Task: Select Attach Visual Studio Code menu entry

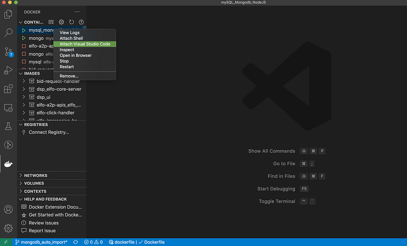Action: [x=85, y=44]
